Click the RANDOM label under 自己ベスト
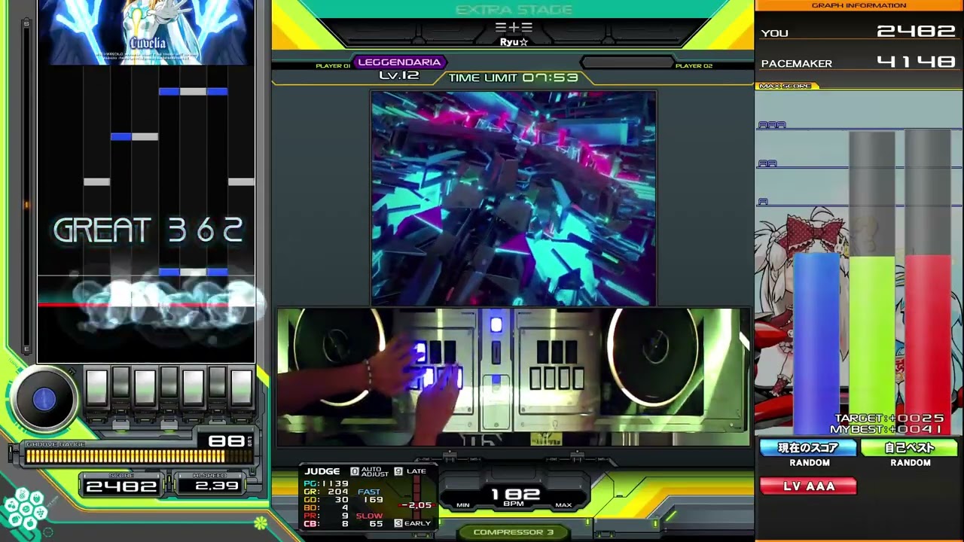 click(911, 463)
